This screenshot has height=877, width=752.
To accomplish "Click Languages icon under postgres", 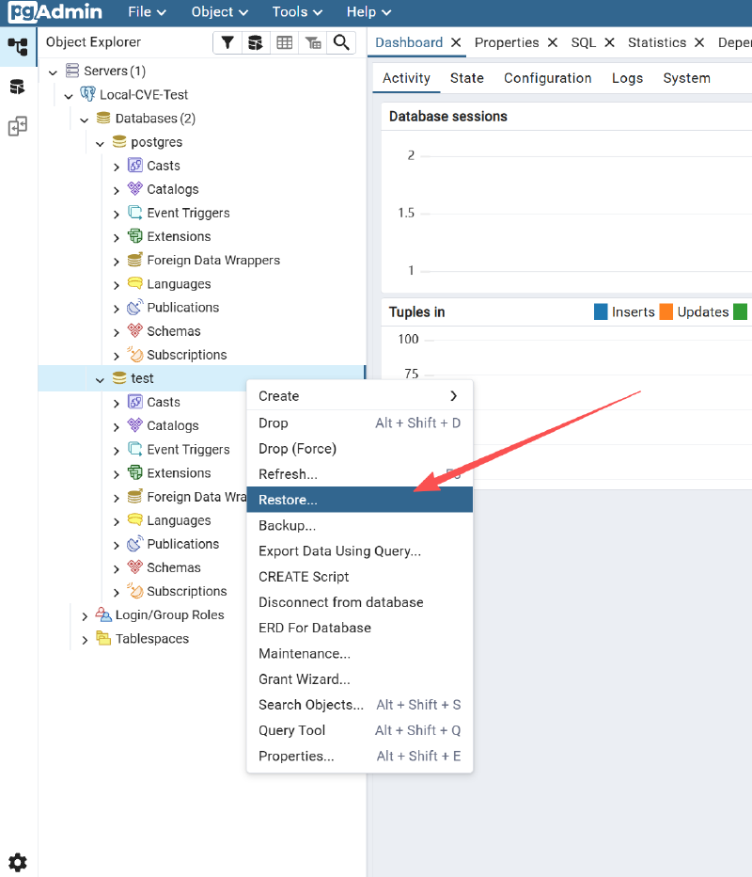I will coord(135,283).
